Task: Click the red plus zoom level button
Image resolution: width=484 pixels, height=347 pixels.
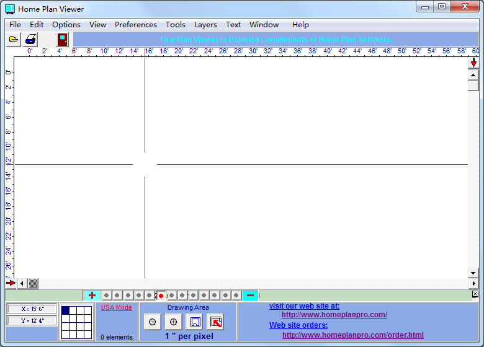Action: click(92, 296)
